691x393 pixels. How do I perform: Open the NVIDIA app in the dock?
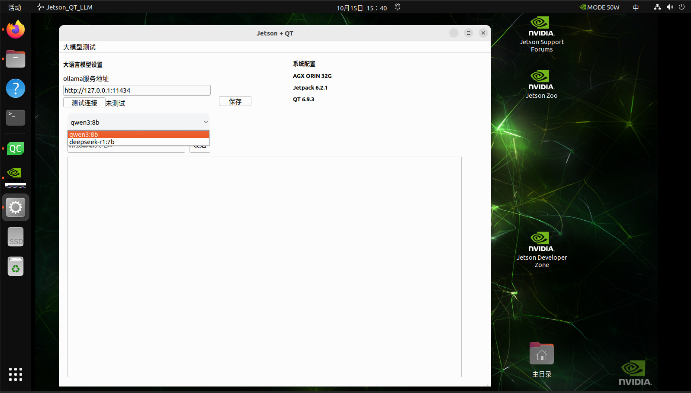[x=16, y=177]
